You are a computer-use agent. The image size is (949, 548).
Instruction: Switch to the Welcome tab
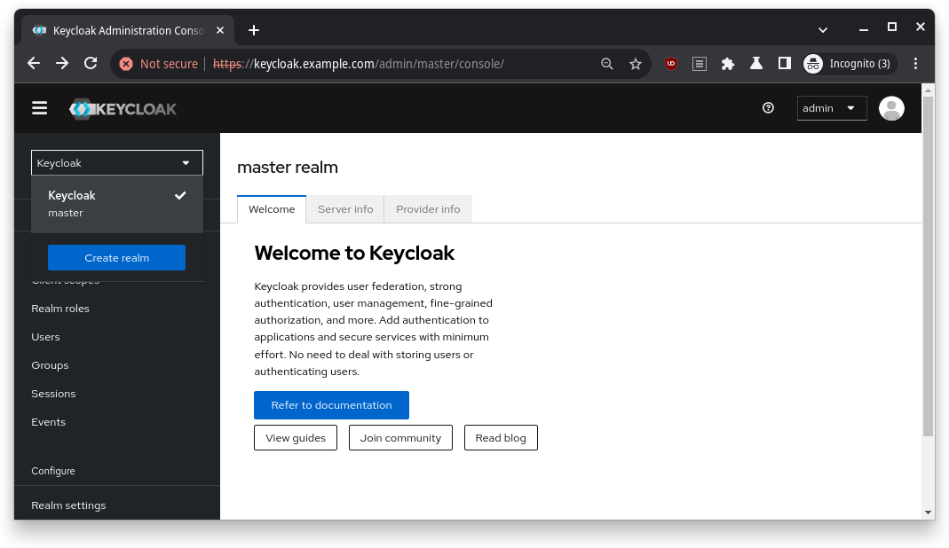tap(272, 209)
